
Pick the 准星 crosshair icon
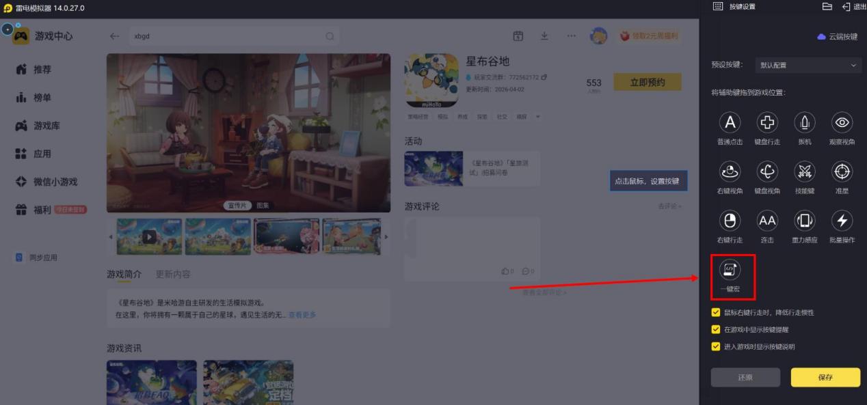pos(842,171)
